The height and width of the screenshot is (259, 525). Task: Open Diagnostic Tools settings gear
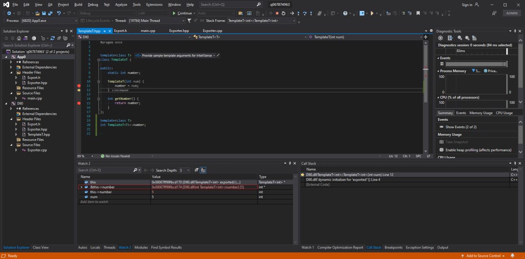pos(441,38)
